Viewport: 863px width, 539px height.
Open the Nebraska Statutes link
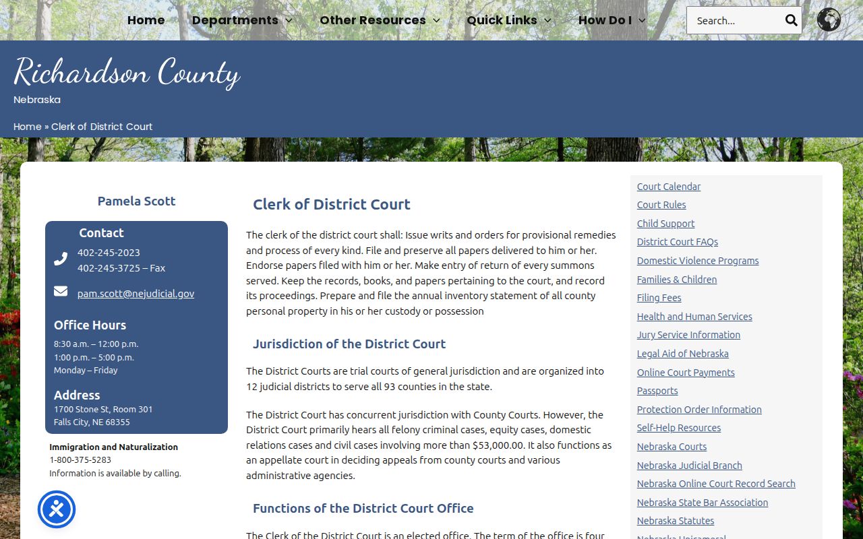click(676, 521)
